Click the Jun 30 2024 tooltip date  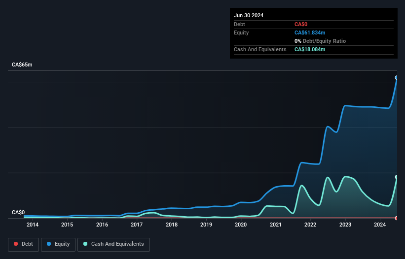click(249, 15)
